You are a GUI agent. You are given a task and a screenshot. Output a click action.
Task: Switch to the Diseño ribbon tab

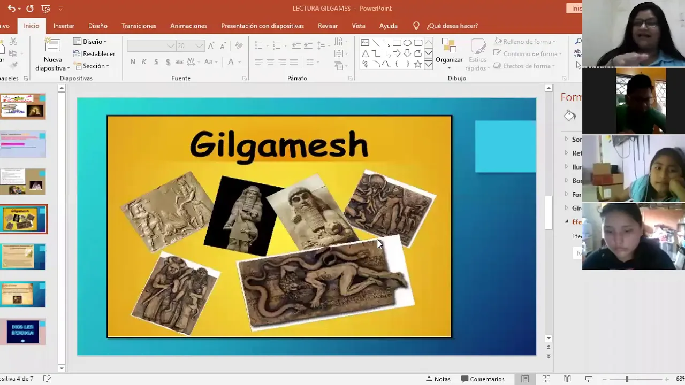tap(98, 26)
